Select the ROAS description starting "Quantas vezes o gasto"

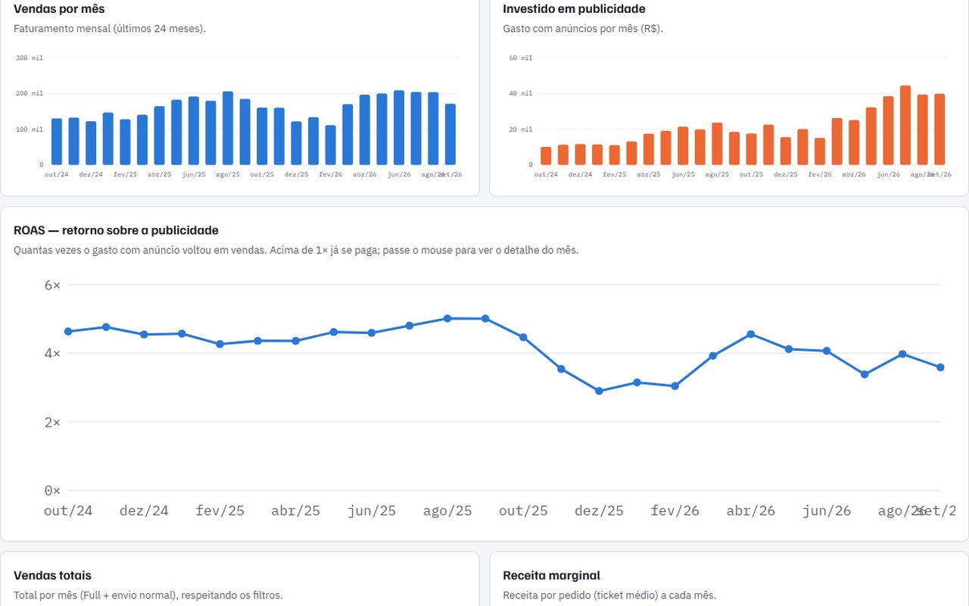[296, 250]
